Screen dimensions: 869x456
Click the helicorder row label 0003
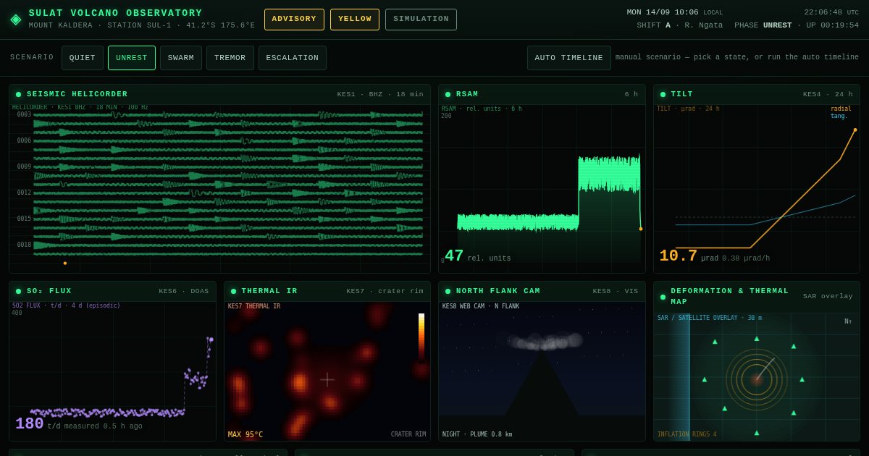tap(24, 114)
